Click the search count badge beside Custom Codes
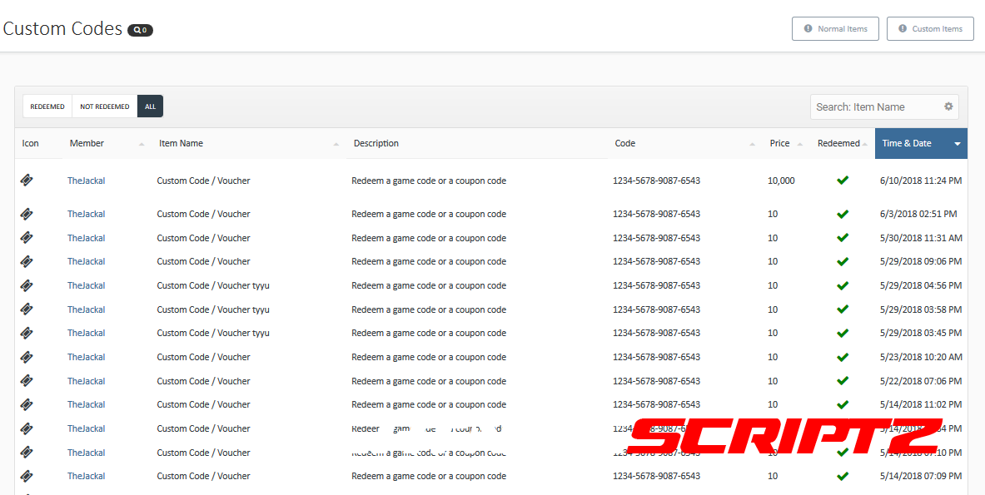Viewport: 985px width, 495px height. coord(140,30)
